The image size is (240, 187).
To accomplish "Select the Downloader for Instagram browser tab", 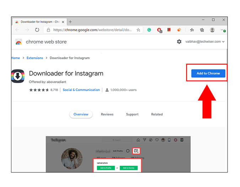I will tap(39, 22).
